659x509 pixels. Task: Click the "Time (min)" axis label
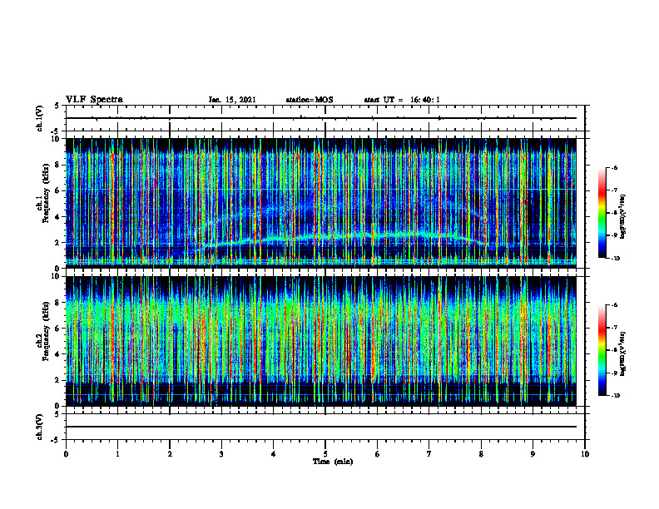[333, 462]
